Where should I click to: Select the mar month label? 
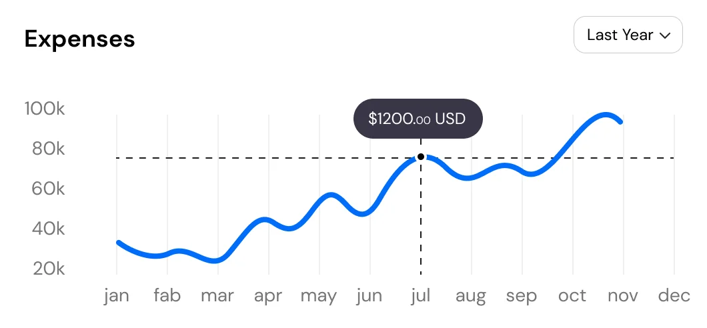(217, 295)
